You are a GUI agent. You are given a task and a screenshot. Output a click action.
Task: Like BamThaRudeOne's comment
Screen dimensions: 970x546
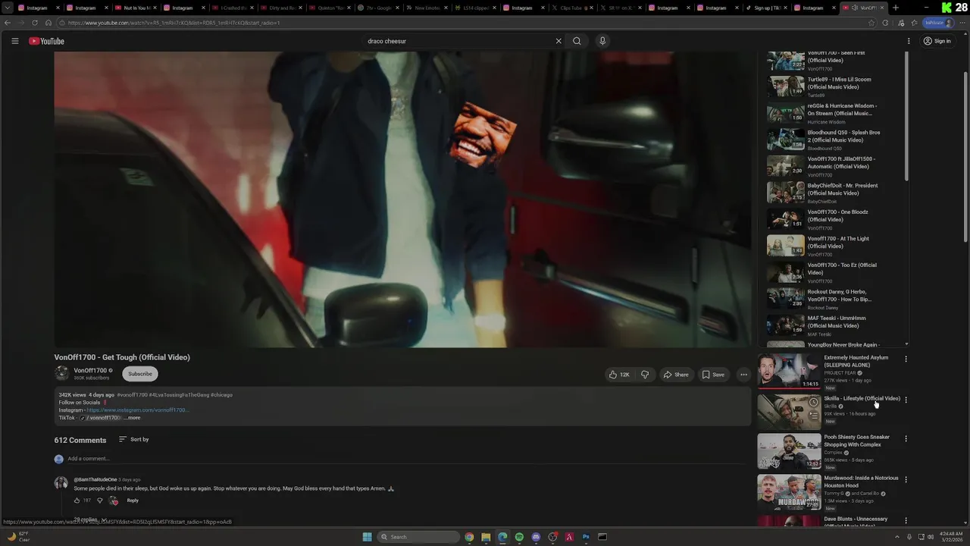click(x=77, y=500)
